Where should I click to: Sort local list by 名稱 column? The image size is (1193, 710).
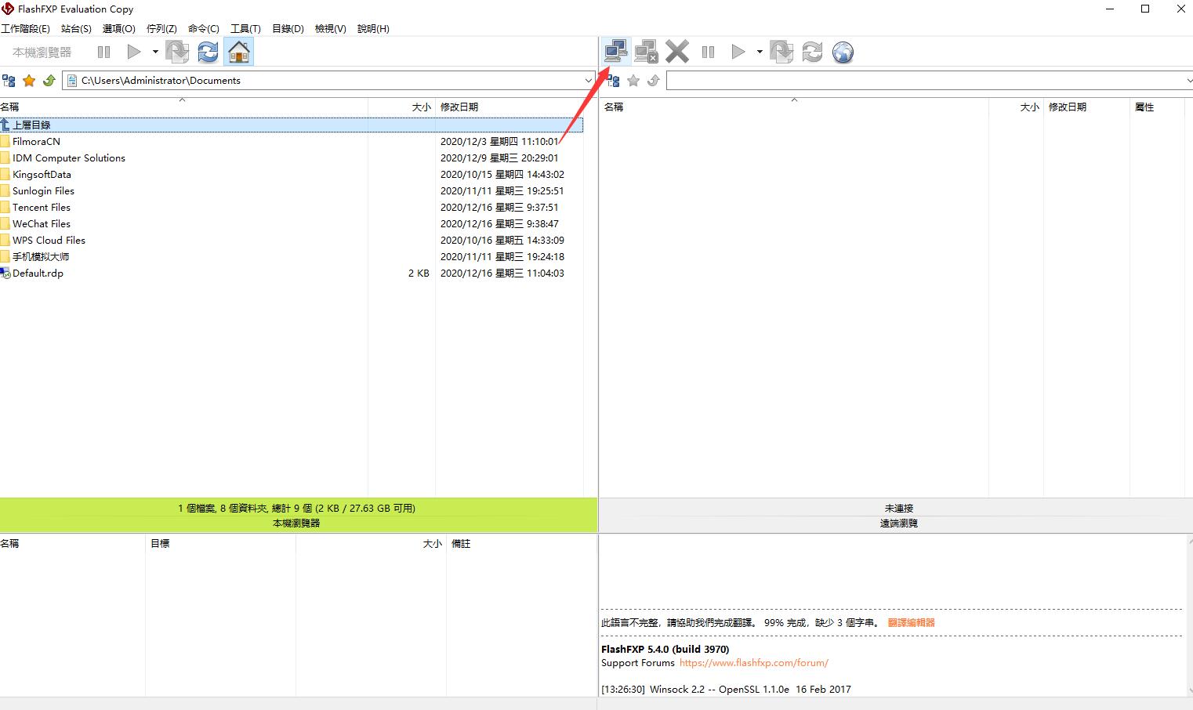[183, 107]
